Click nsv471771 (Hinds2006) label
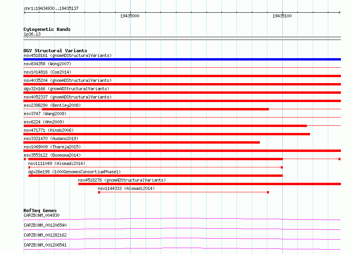 coord(49,130)
